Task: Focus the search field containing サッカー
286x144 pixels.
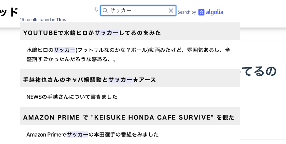Action: coord(138,11)
